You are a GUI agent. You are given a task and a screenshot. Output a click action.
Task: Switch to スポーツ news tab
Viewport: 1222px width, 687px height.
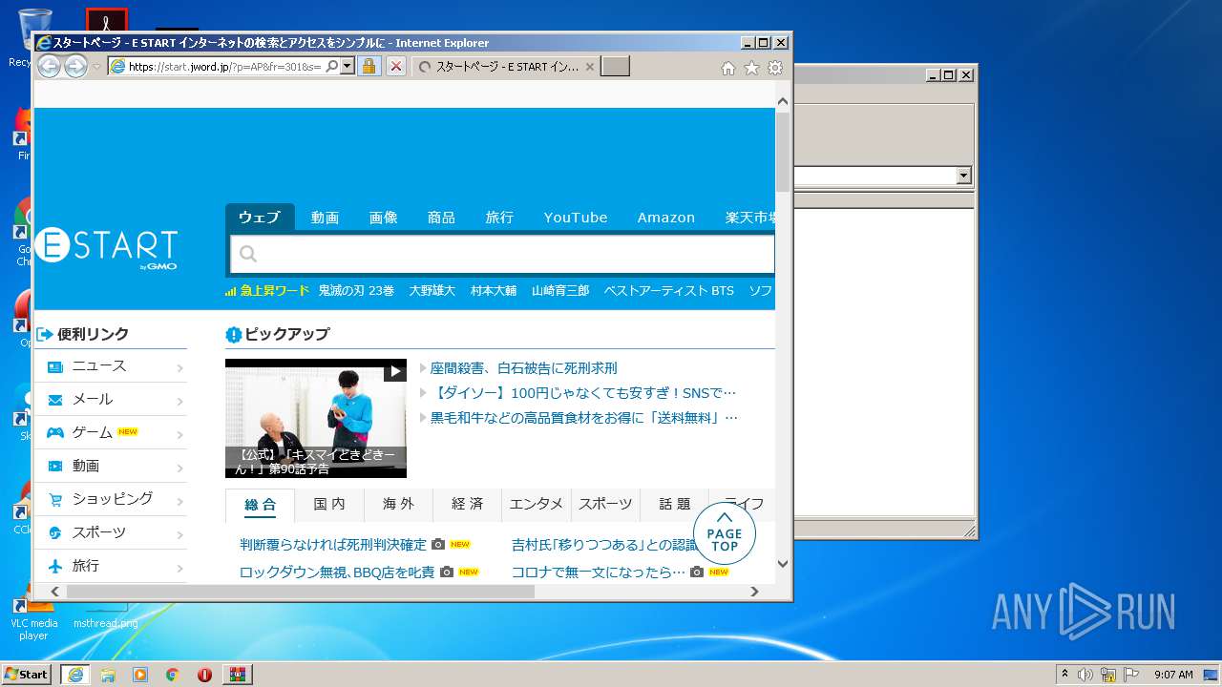pyautogui.click(x=605, y=505)
